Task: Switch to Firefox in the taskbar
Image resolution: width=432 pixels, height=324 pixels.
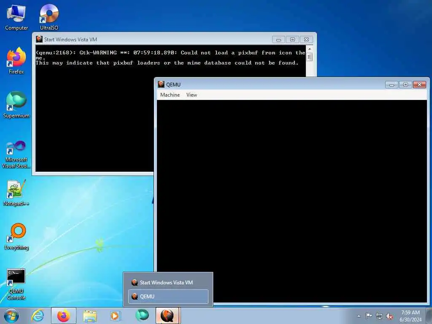Action: click(64, 316)
